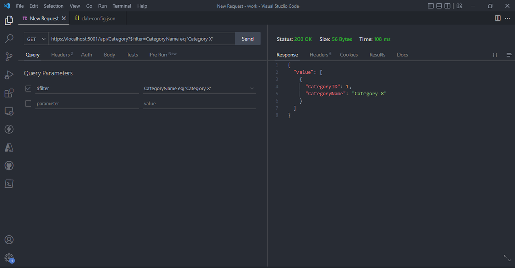
Task: Open the terminal-style sidebar icon
Action: [9, 183]
